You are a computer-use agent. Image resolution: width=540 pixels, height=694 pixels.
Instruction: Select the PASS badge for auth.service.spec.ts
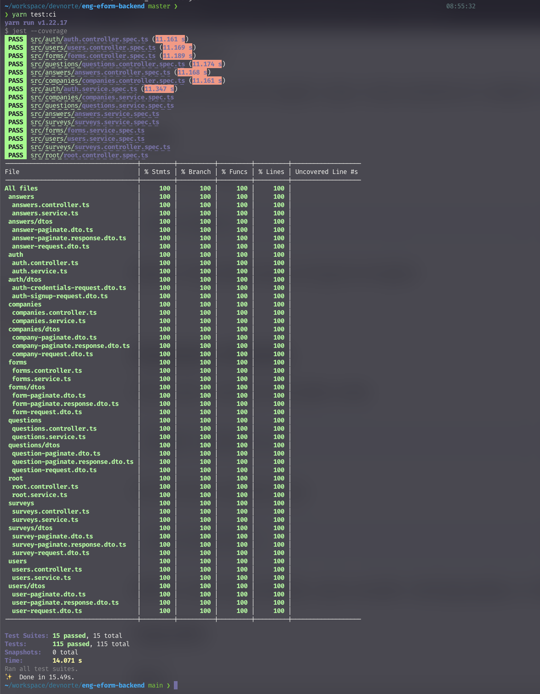(x=15, y=89)
